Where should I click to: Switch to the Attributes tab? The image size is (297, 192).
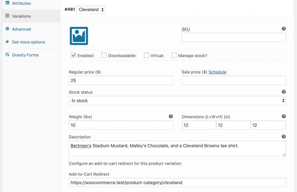(31, 3)
